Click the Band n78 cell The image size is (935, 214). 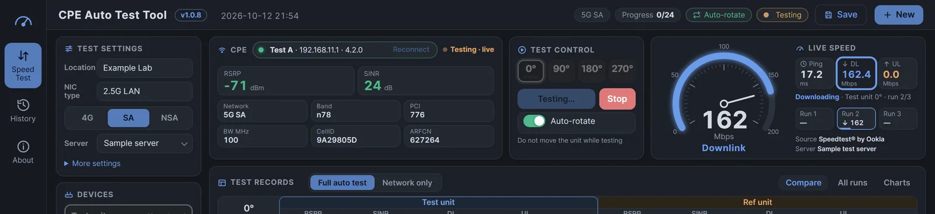click(355, 111)
